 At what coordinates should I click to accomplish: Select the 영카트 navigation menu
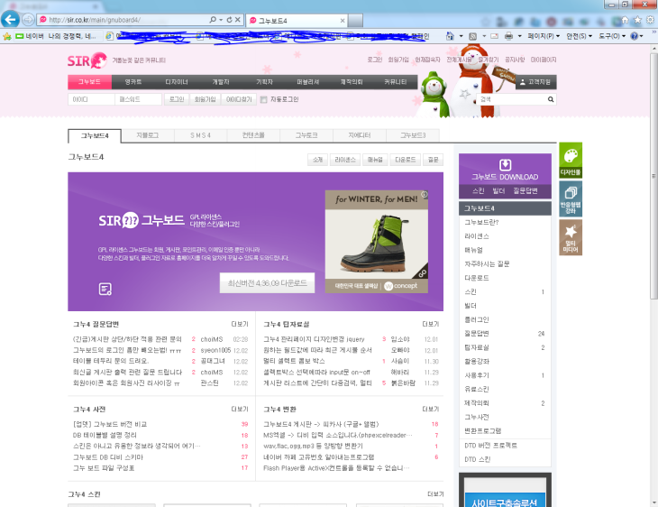point(133,82)
